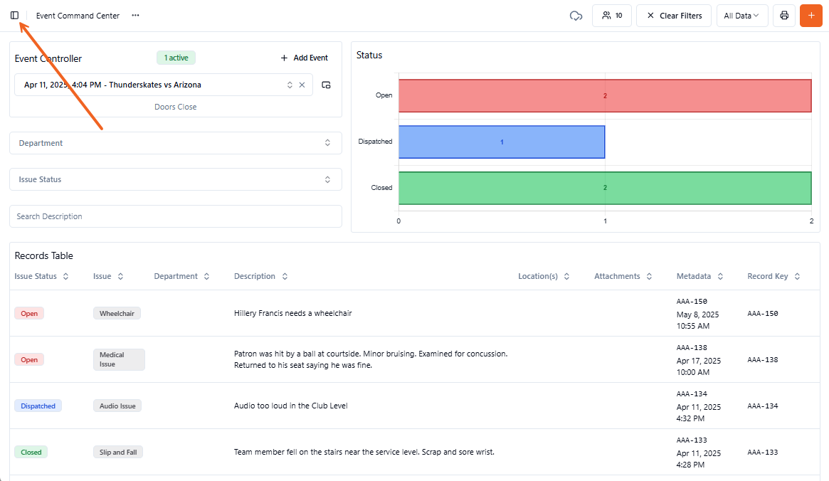Open the All Data dropdown
The height and width of the screenshot is (481, 829).
point(741,16)
